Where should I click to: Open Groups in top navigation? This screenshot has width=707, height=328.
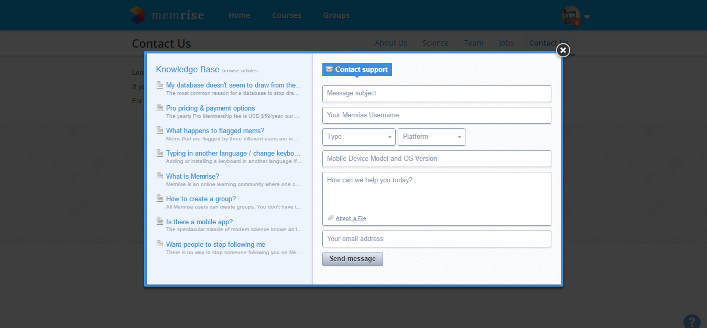[x=336, y=15]
